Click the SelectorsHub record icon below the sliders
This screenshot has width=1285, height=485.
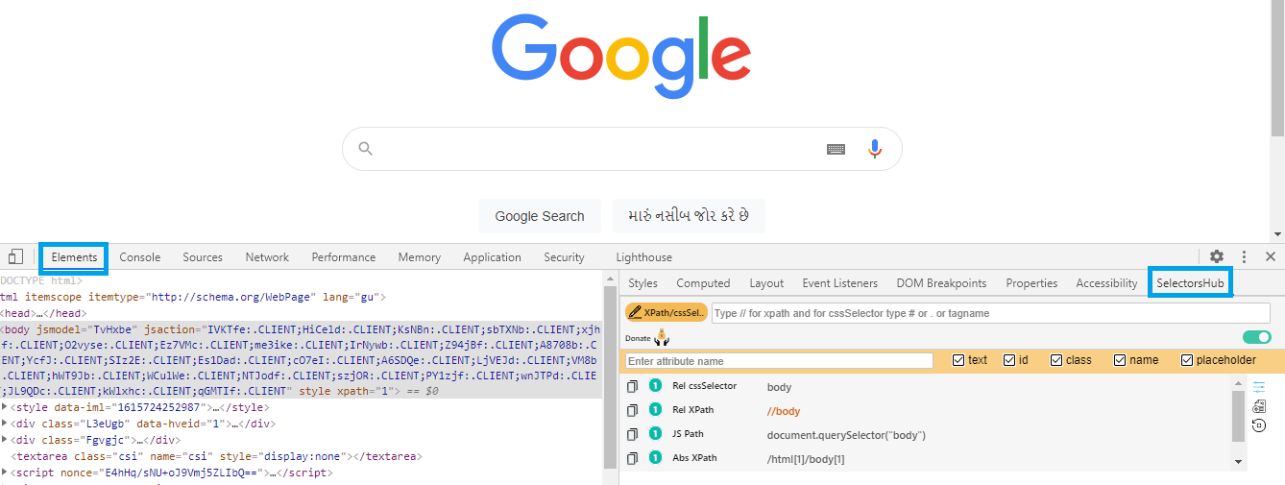pyautogui.click(x=1259, y=406)
